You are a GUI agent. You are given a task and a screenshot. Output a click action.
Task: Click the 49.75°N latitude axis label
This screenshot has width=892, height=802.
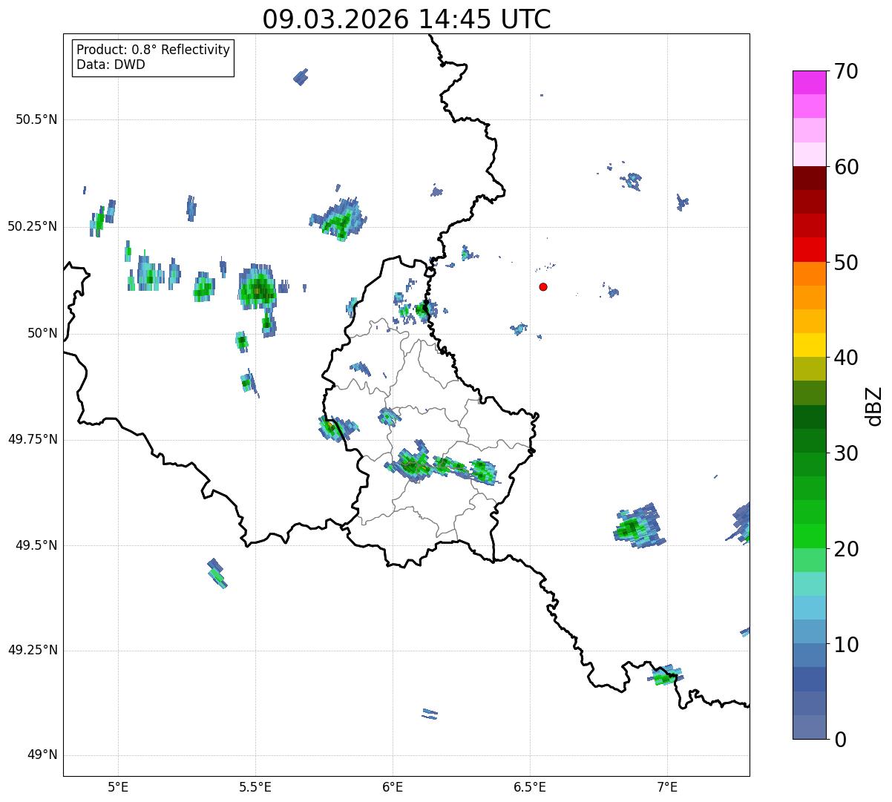(x=33, y=439)
